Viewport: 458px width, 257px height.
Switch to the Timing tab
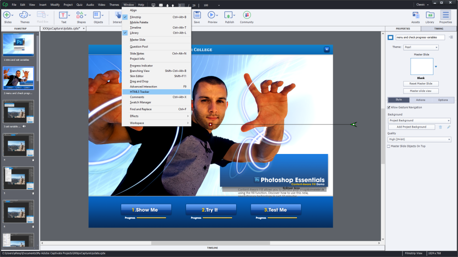pos(439,29)
